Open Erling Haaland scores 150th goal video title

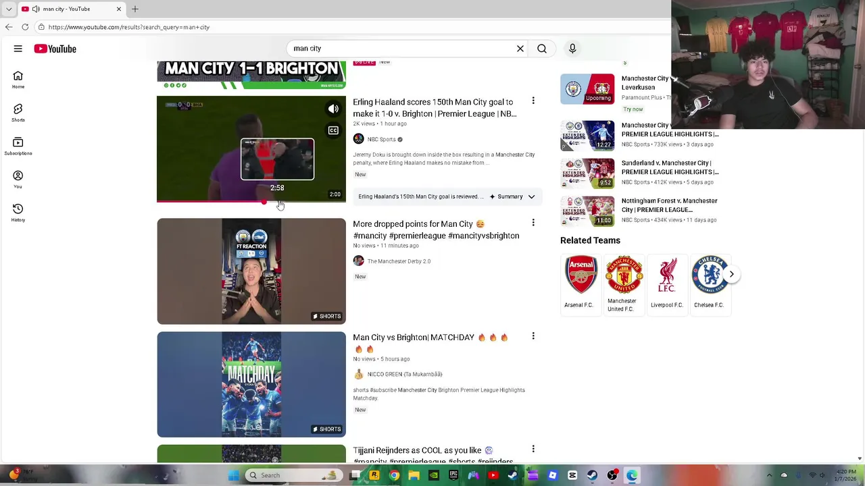435,108
